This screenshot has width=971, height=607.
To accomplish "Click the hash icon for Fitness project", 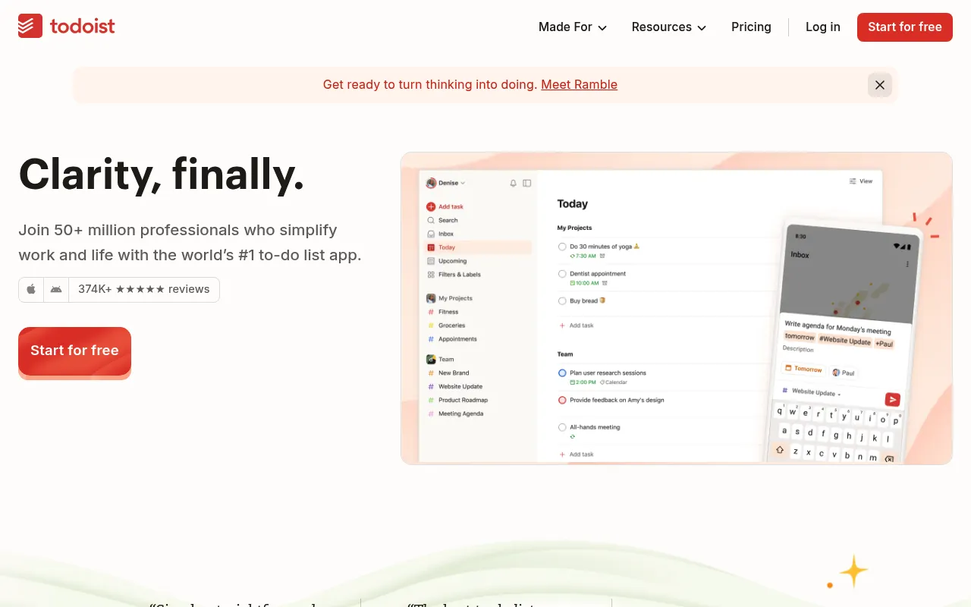I will [431, 312].
